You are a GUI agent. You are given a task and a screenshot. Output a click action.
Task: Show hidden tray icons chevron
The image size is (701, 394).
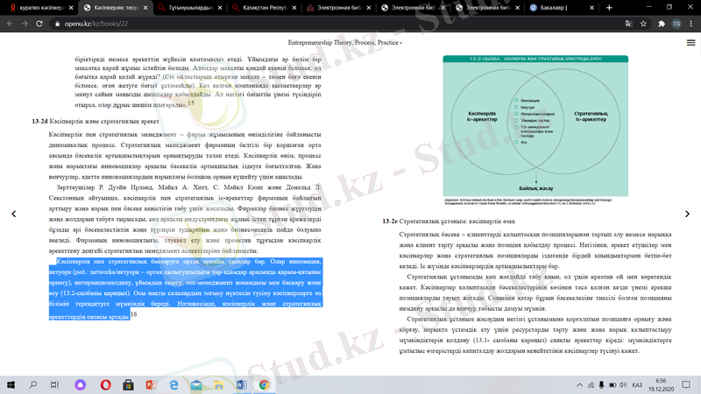(579, 384)
